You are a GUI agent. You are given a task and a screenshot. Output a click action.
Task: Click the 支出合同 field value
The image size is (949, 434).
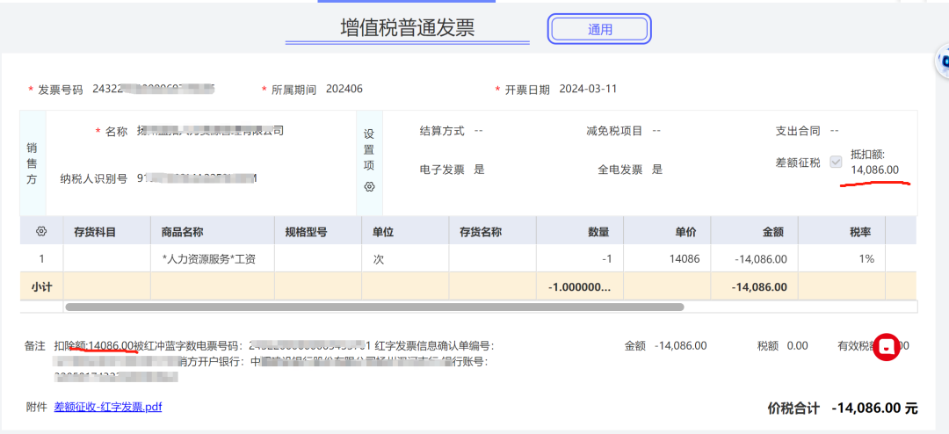click(x=835, y=131)
